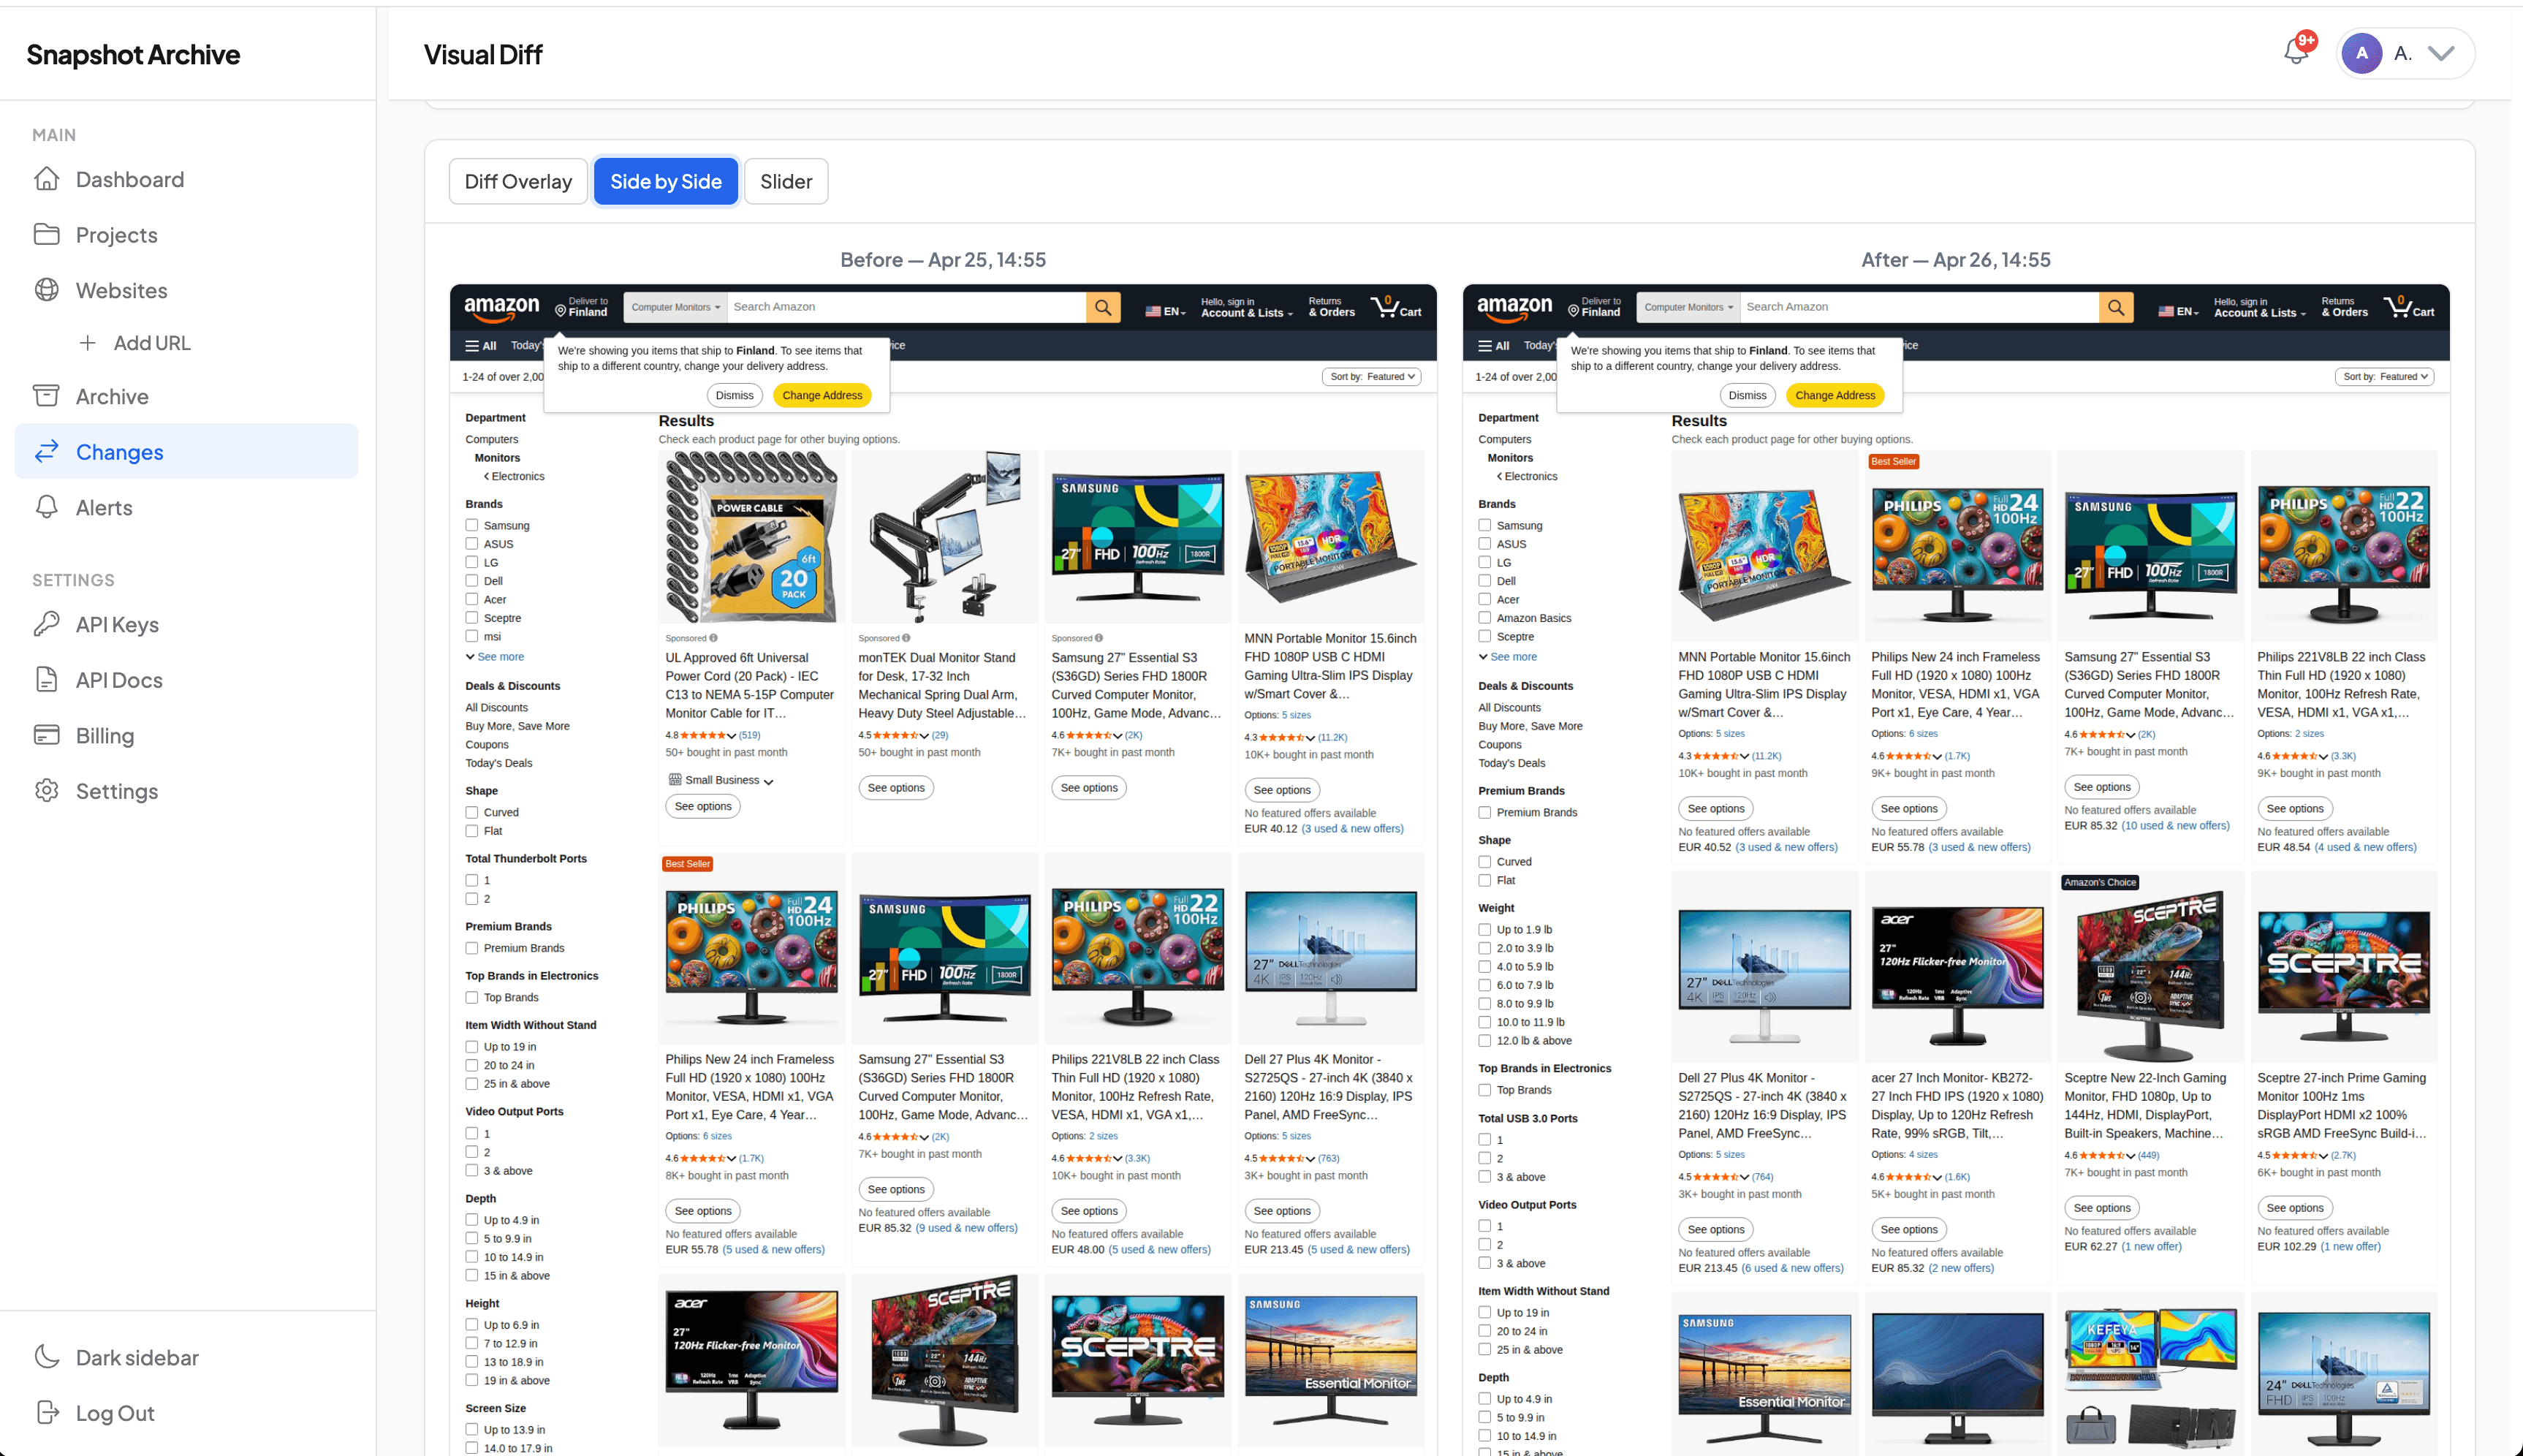Viewport: 2523px width, 1456px height.
Task: Open Projects folder icon in sidebar
Action: (47, 234)
